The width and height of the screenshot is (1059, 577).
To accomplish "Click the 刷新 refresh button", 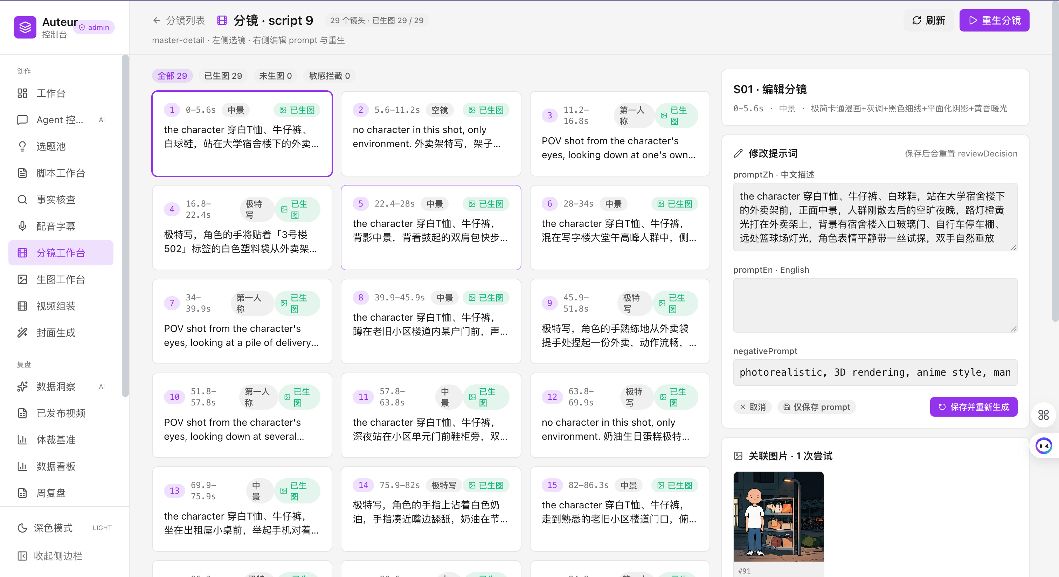I will [x=928, y=21].
